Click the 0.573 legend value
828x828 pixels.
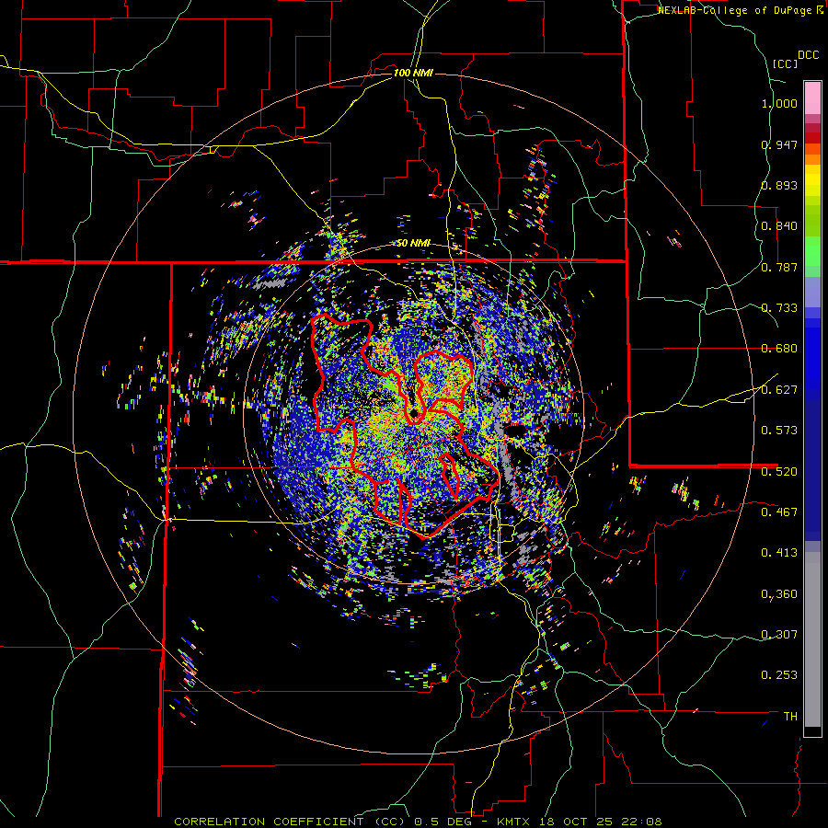(779, 431)
